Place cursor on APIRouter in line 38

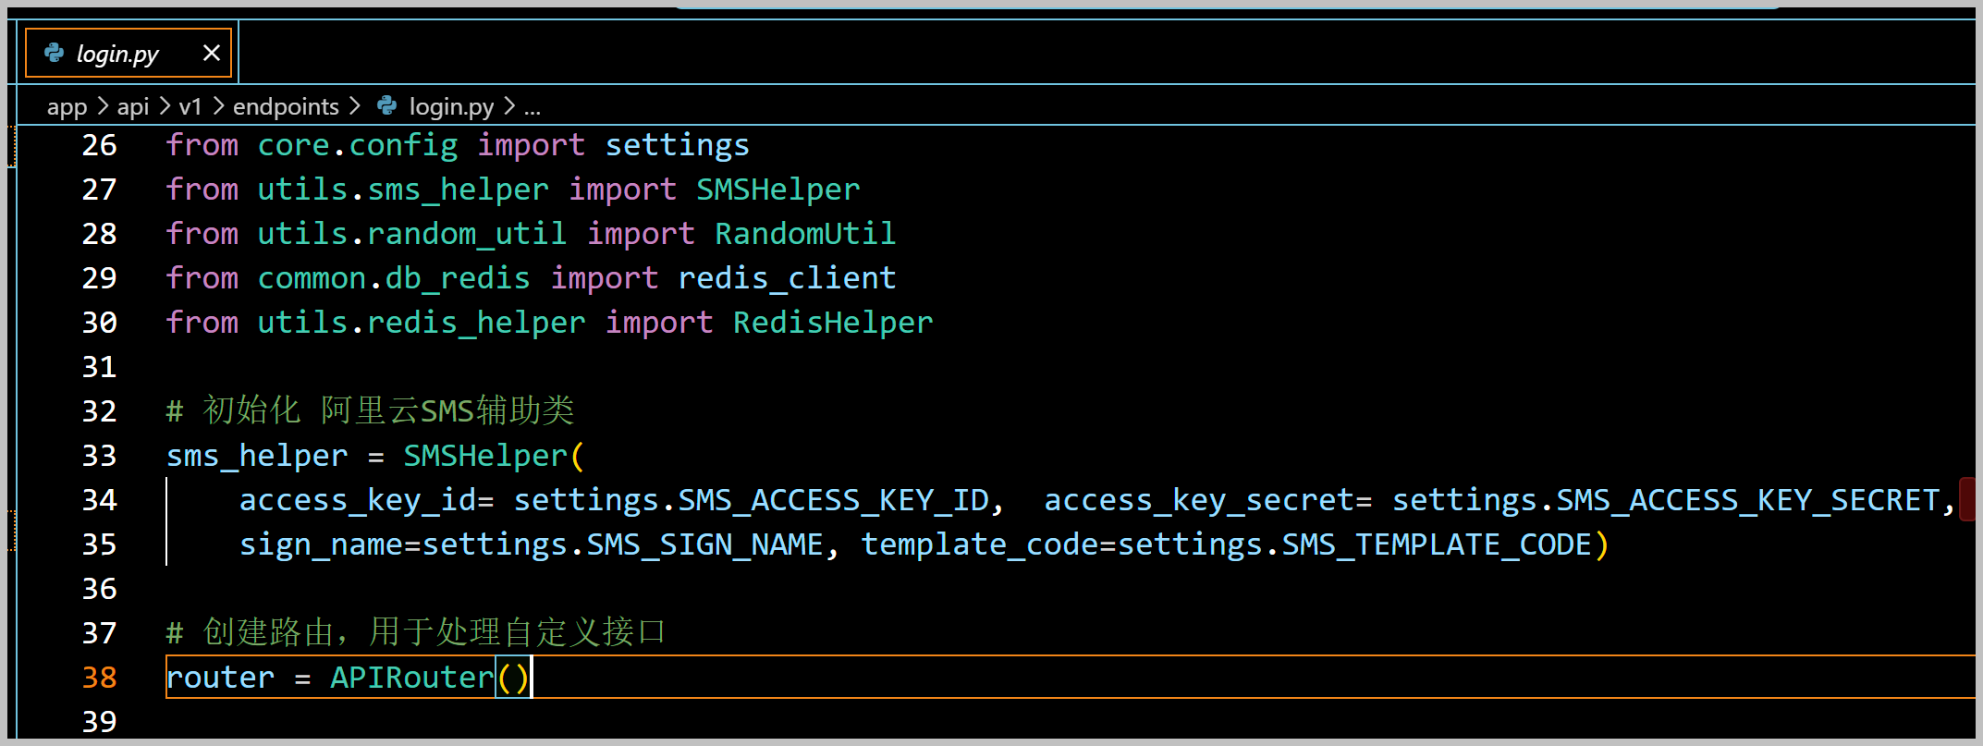click(x=412, y=678)
